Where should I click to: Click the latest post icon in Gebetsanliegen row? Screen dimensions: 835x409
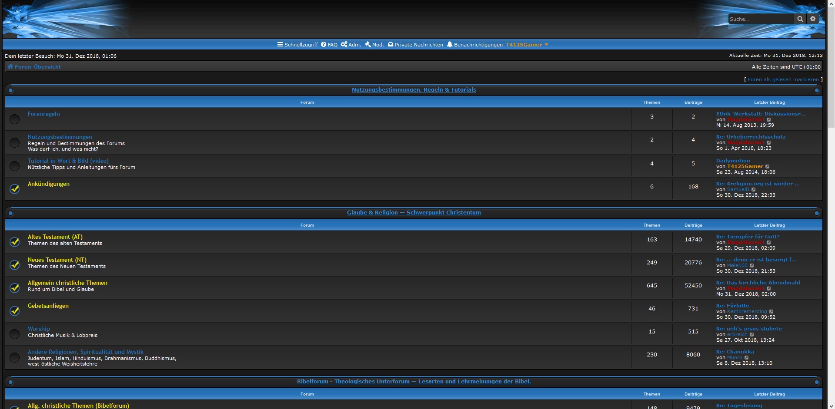click(772, 312)
